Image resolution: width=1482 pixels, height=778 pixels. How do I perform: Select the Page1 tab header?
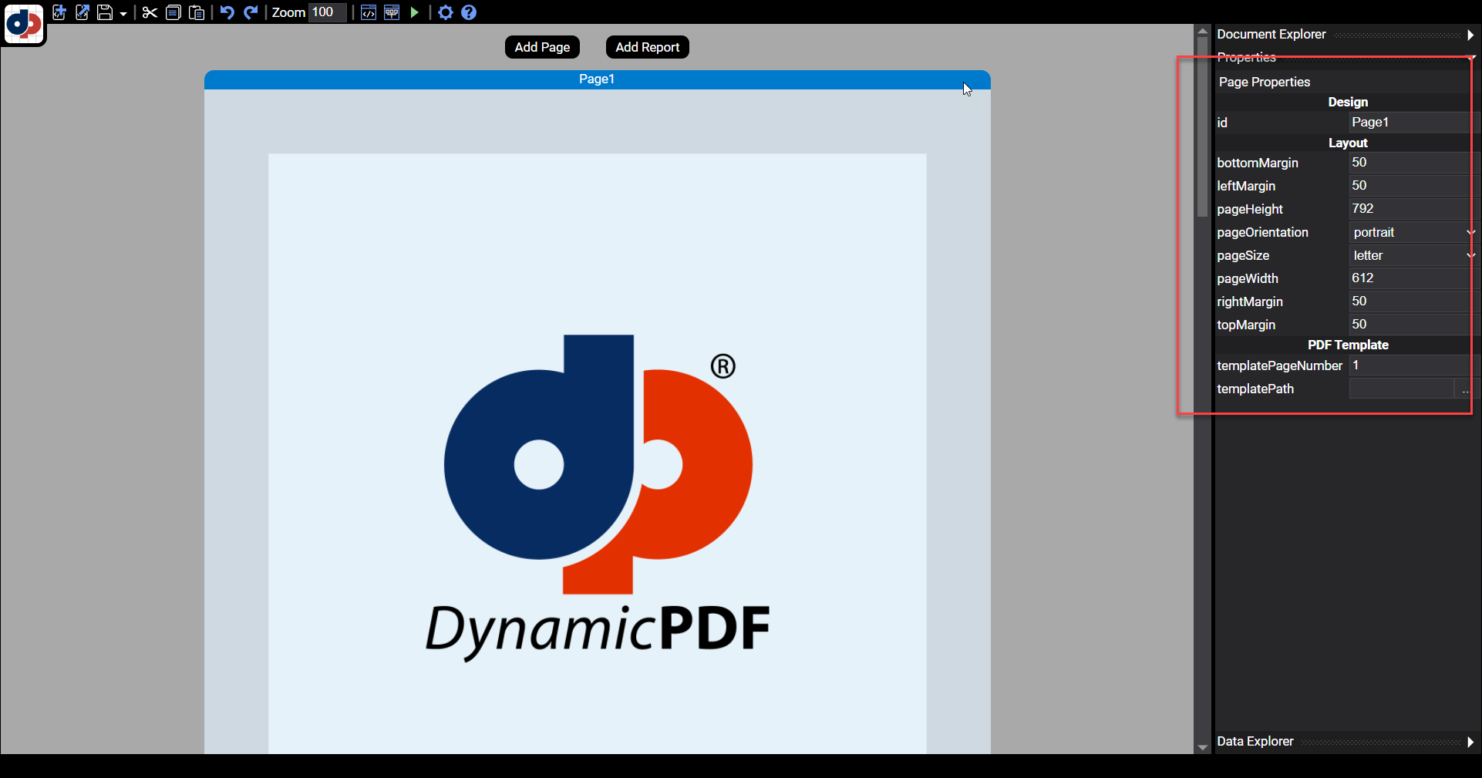[597, 79]
